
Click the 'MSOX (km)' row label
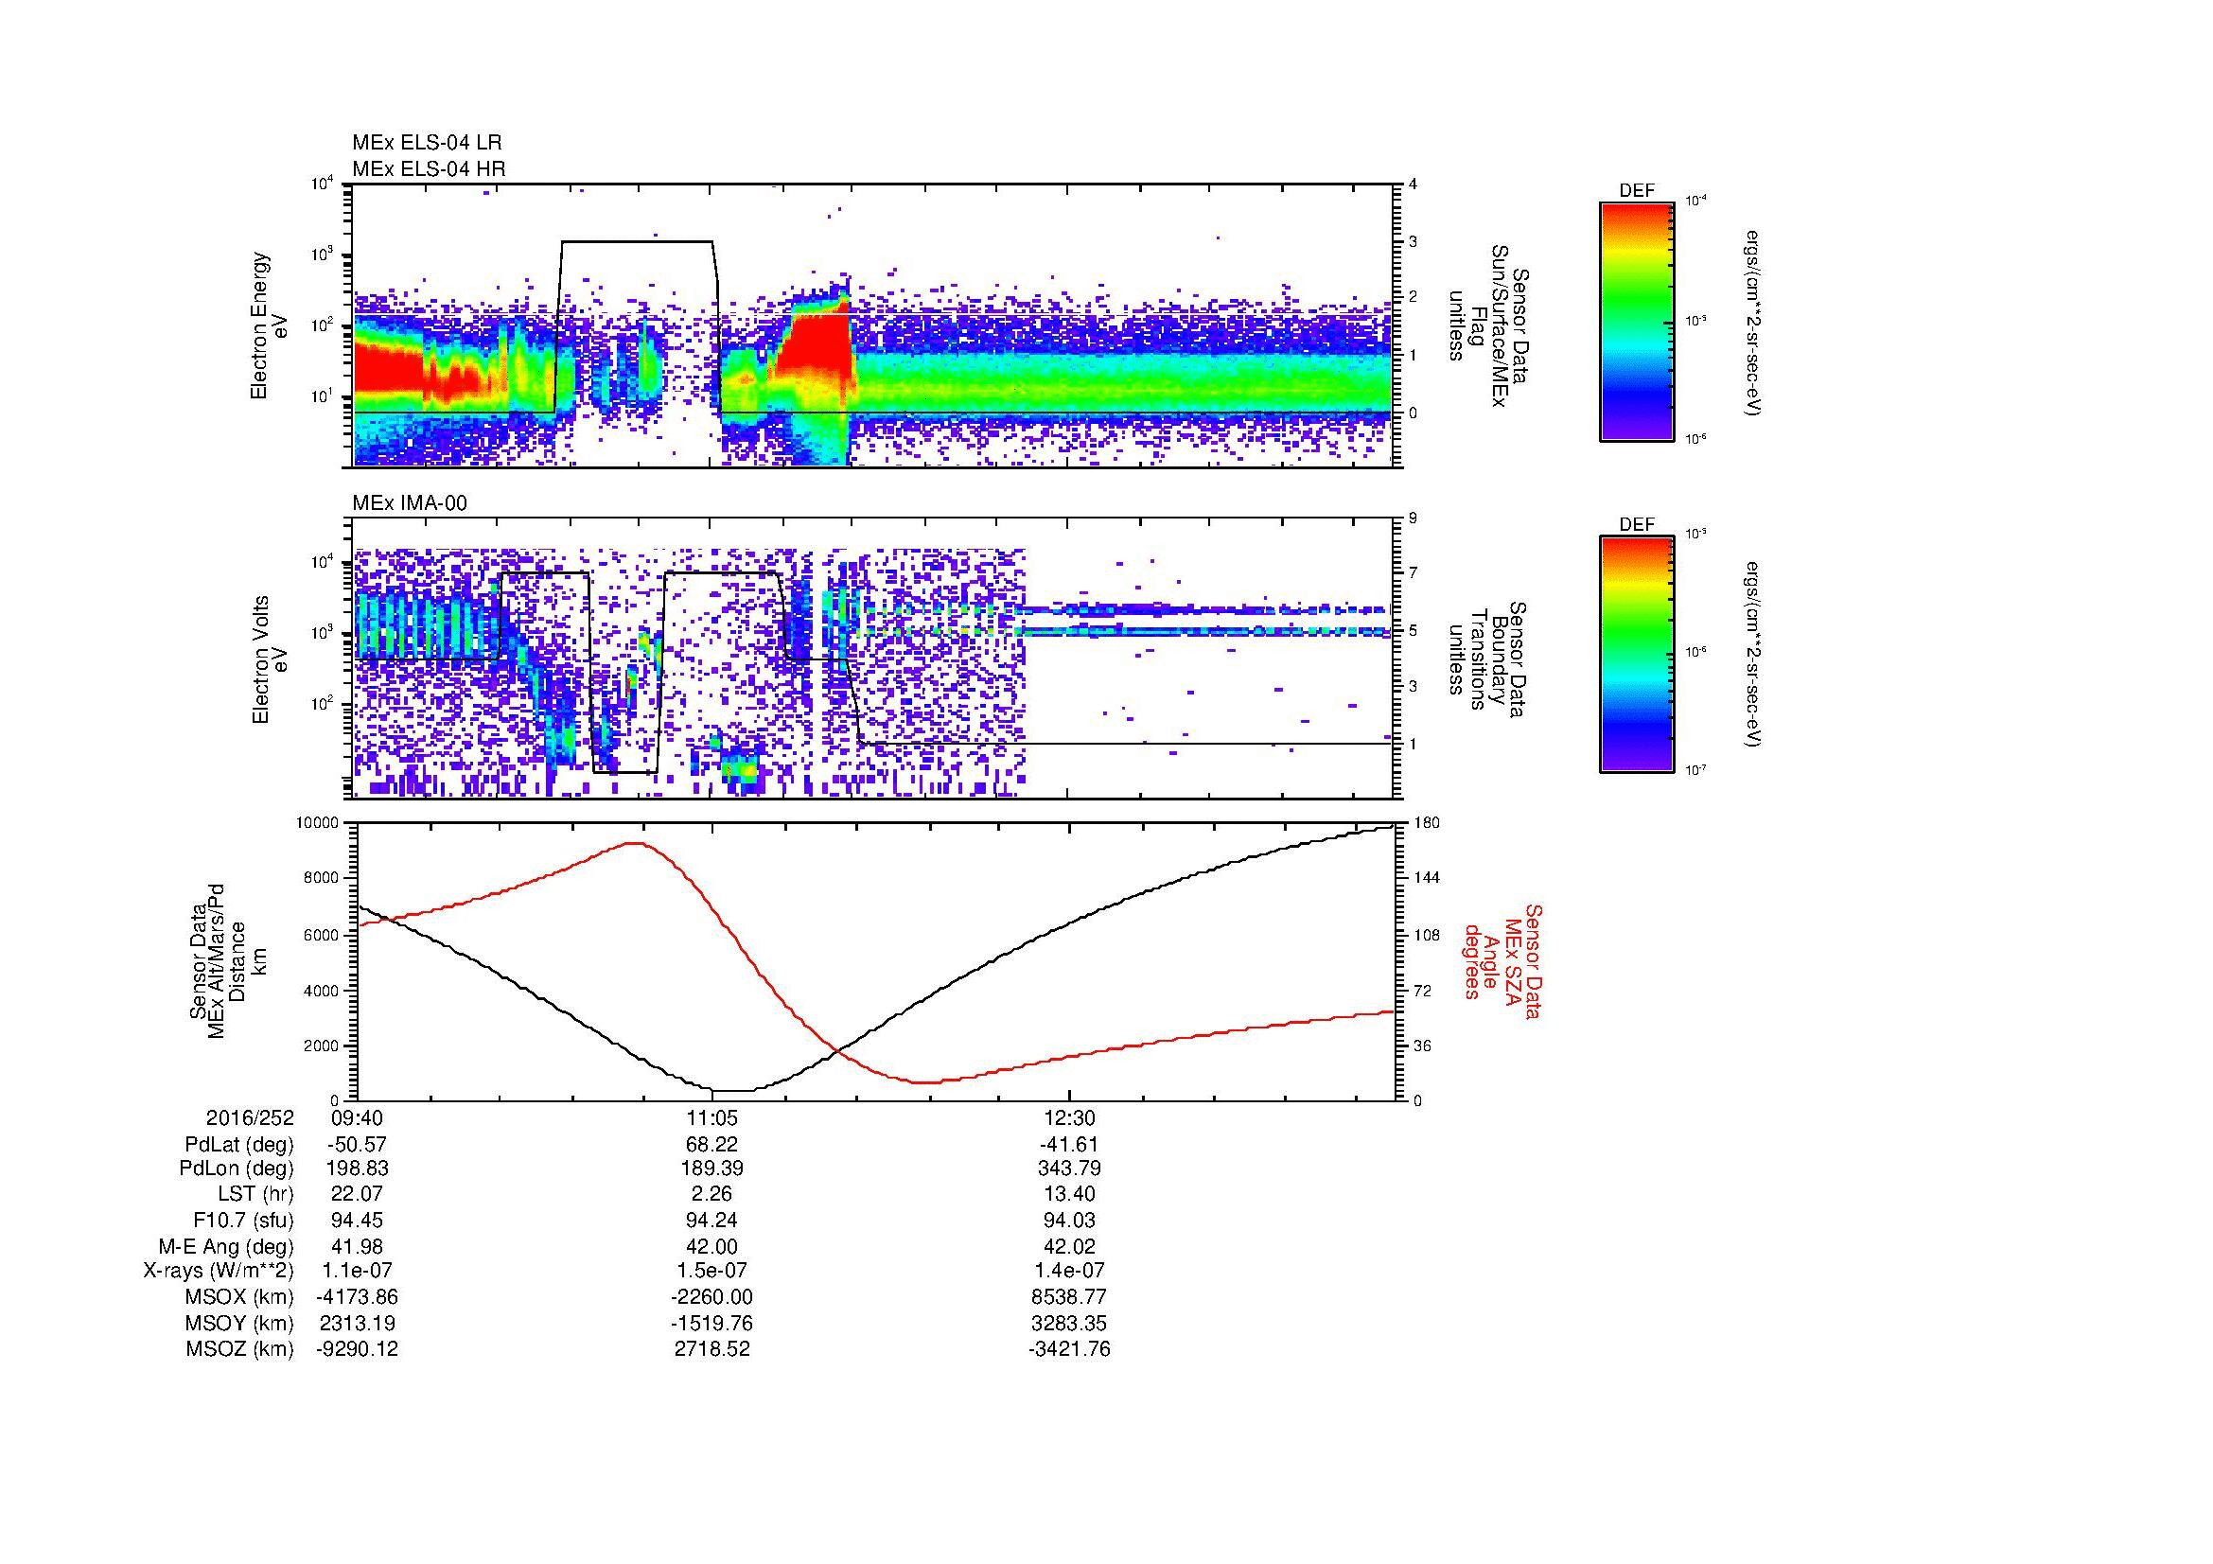(239, 1297)
